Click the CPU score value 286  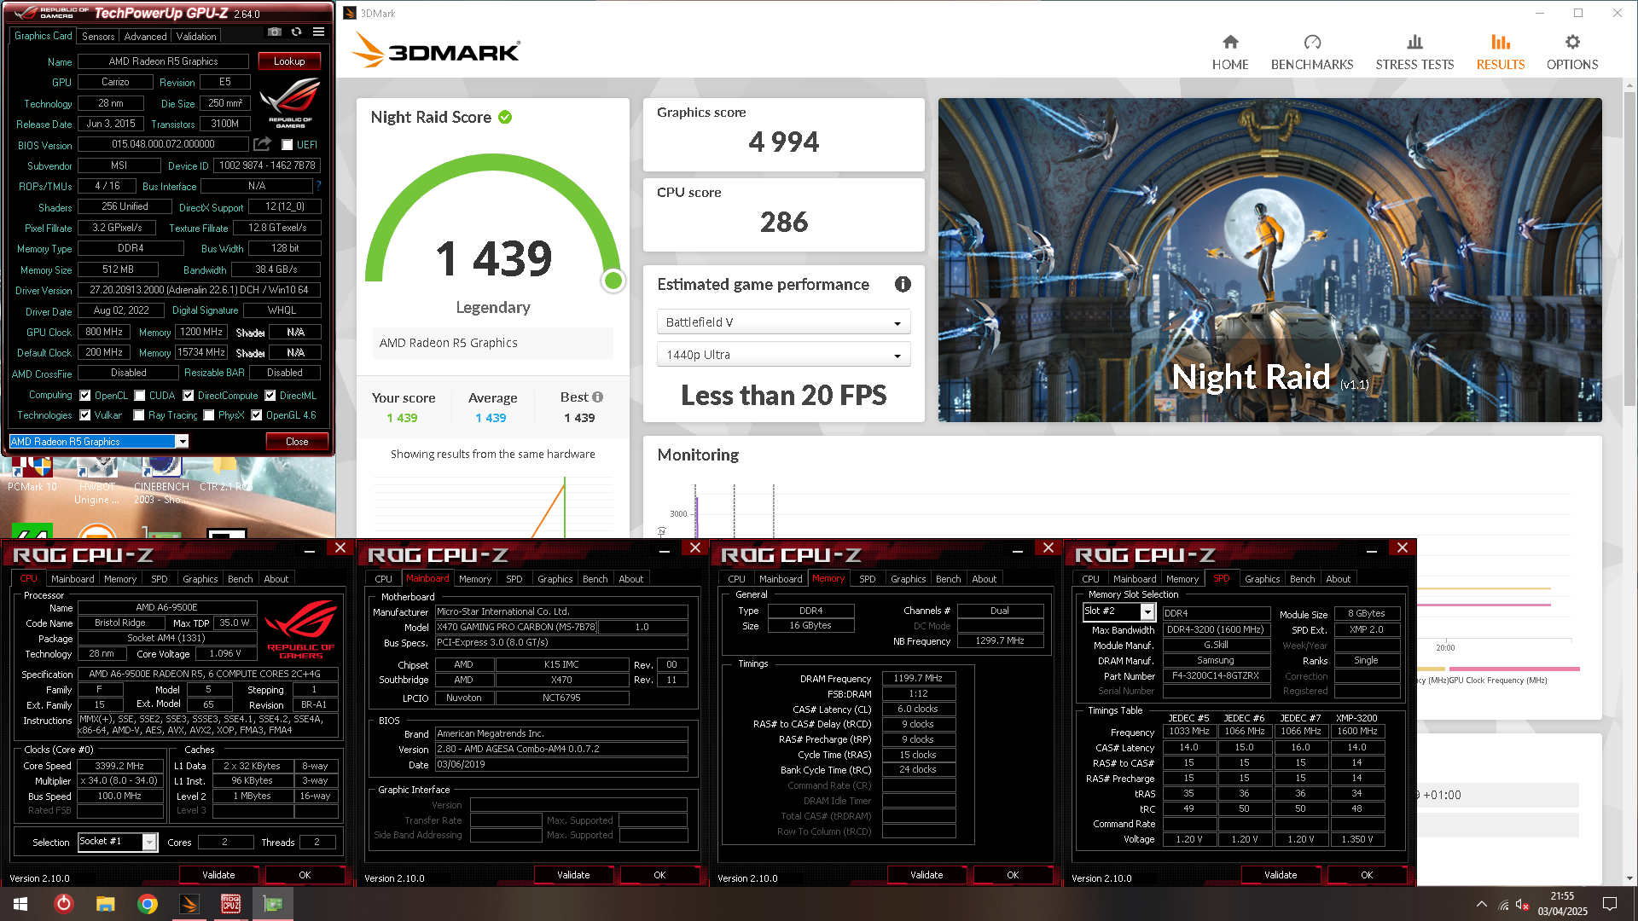(783, 222)
